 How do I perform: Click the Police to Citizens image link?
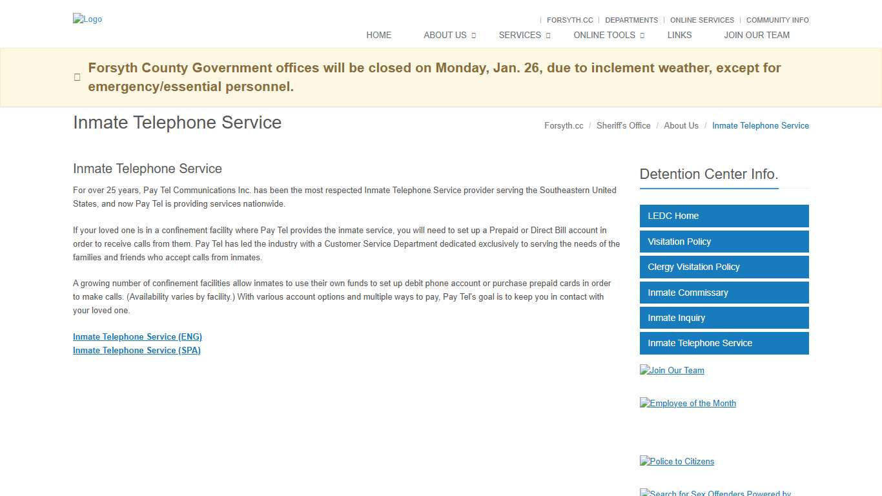tap(677, 461)
